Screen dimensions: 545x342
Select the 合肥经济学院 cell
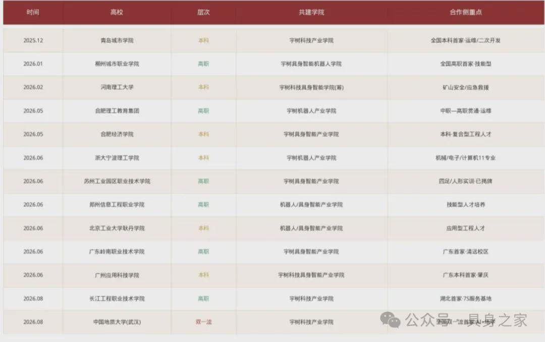tap(117, 134)
